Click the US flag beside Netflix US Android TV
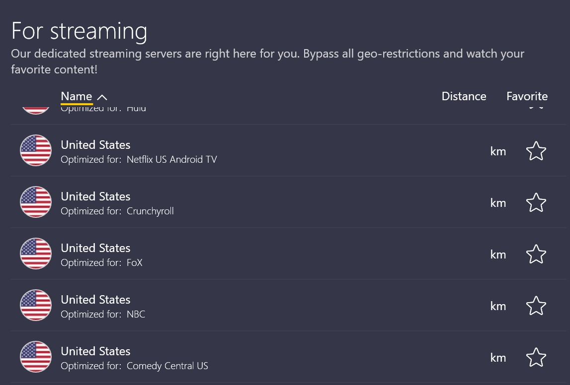This screenshot has width=570, height=385. click(x=36, y=150)
